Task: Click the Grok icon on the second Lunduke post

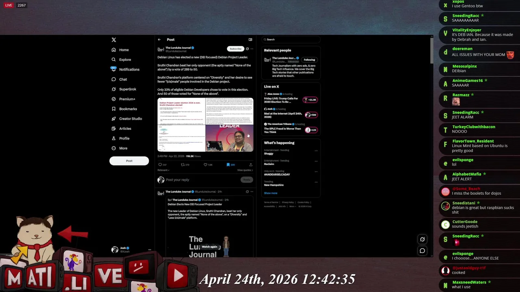Action: [247, 191]
